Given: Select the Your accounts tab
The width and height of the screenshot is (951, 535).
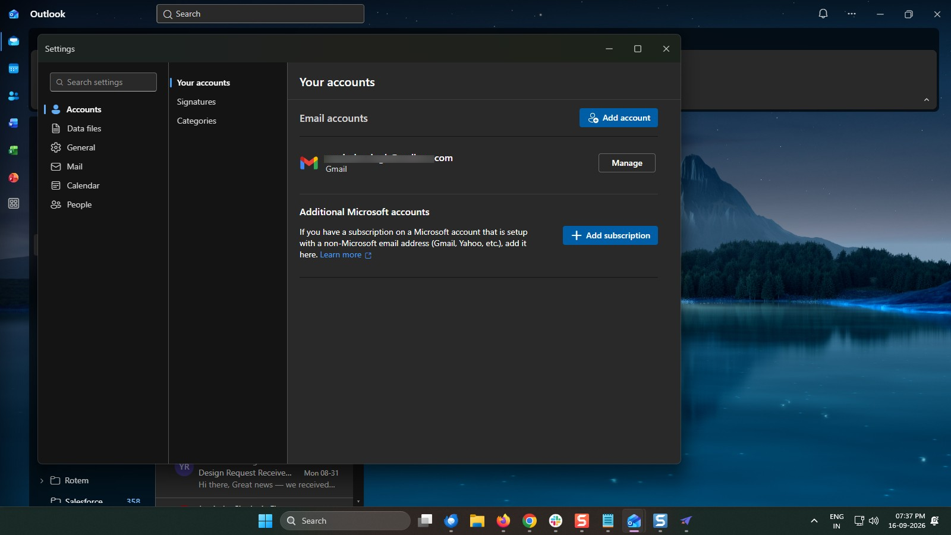Looking at the screenshot, I should 203,83.
